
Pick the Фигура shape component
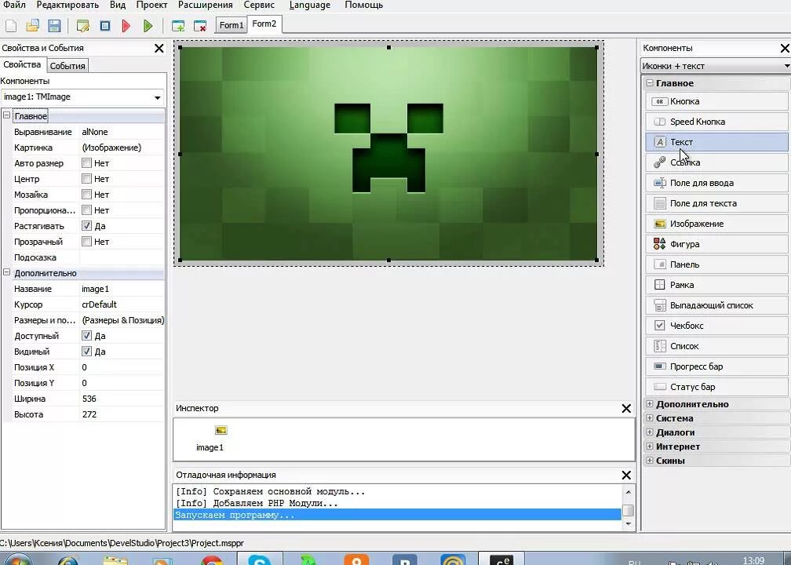pyautogui.click(x=716, y=244)
